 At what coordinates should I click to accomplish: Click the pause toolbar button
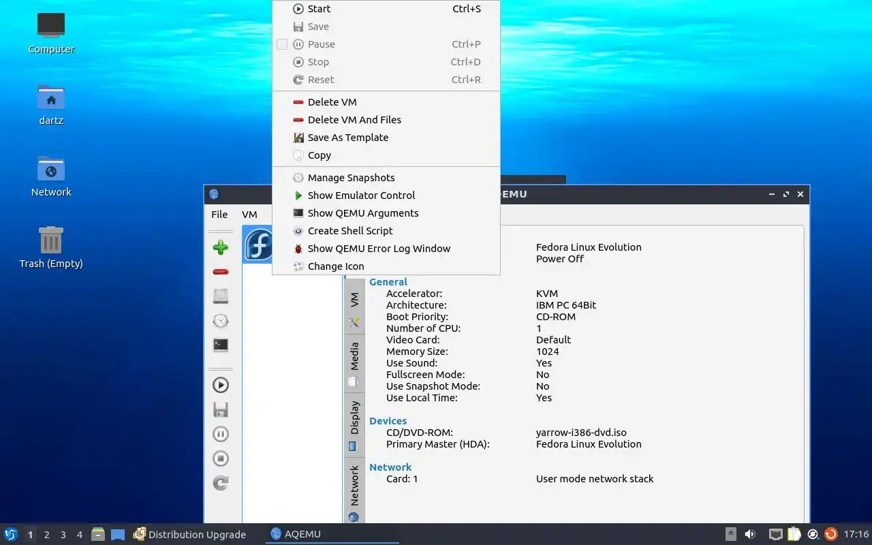[220, 434]
